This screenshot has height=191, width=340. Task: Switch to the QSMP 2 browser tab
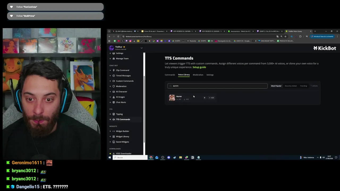(269, 31)
